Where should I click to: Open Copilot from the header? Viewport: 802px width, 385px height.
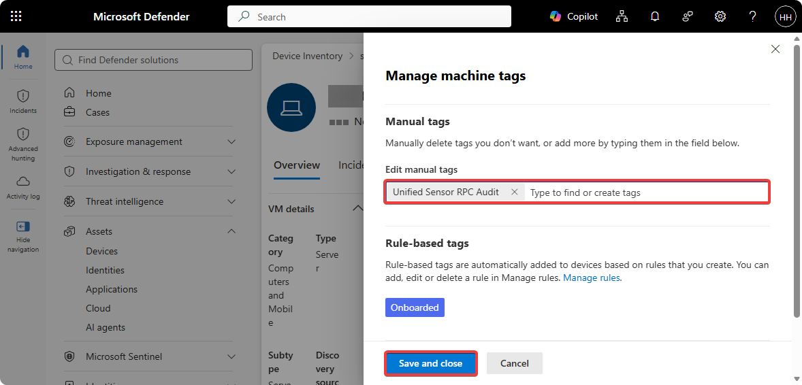pyautogui.click(x=573, y=16)
